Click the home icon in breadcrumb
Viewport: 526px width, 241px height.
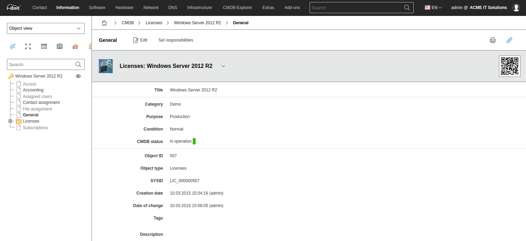point(104,23)
